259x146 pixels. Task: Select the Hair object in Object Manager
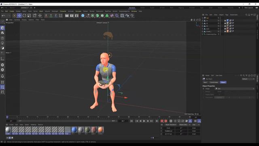click(207, 18)
